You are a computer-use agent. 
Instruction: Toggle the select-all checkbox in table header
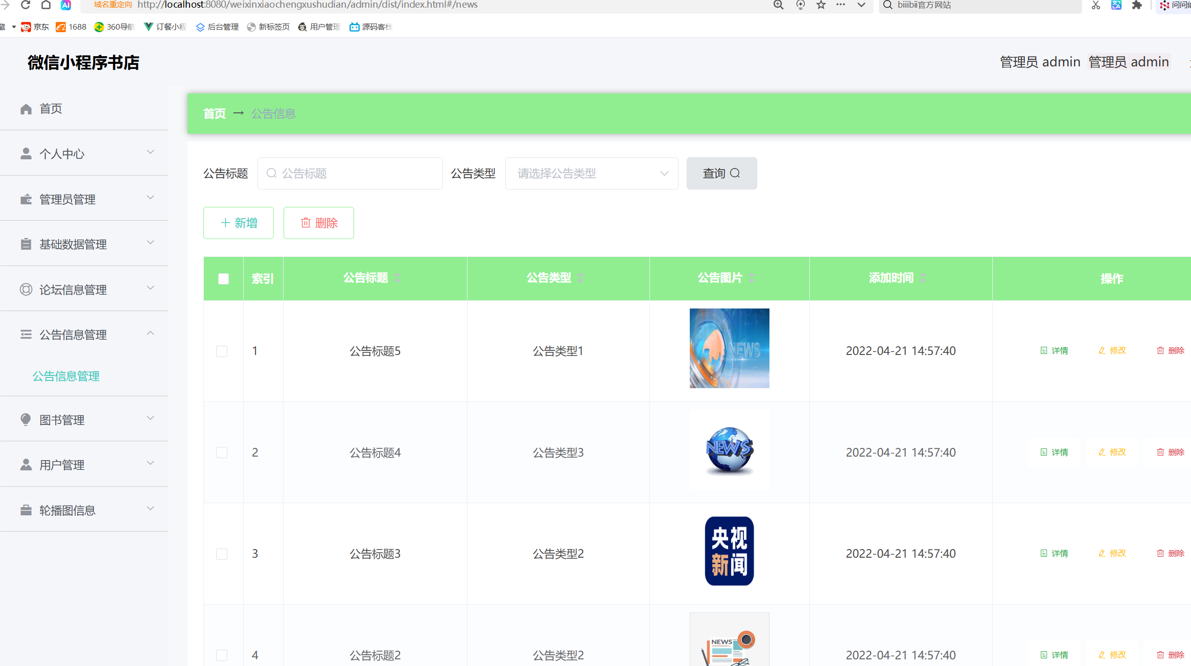click(x=223, y=278)
